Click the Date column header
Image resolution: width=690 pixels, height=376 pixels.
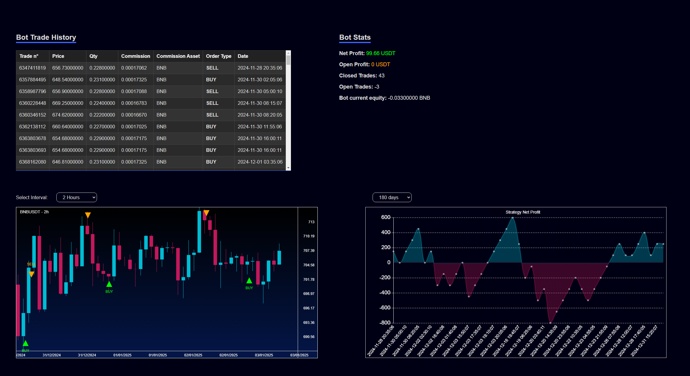coord(243,56)
